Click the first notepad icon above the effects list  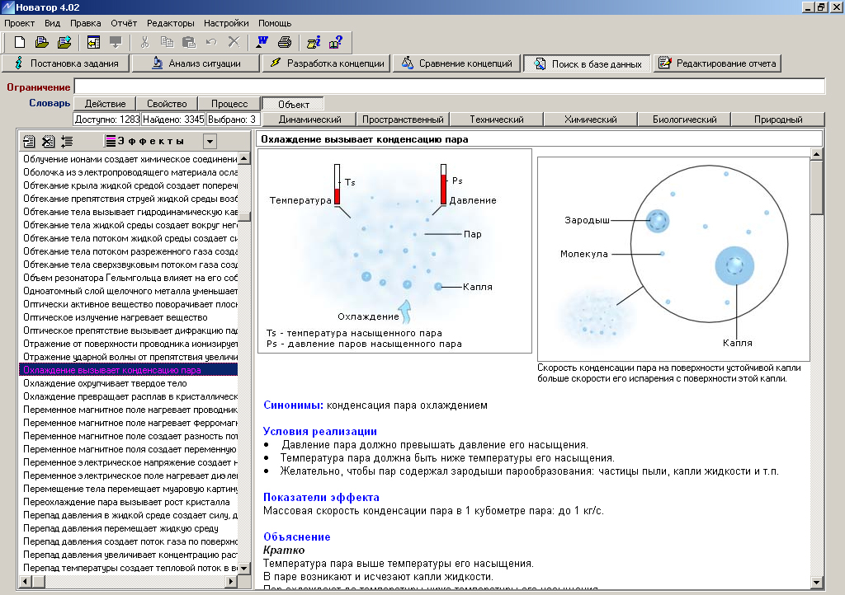[29, 142]
